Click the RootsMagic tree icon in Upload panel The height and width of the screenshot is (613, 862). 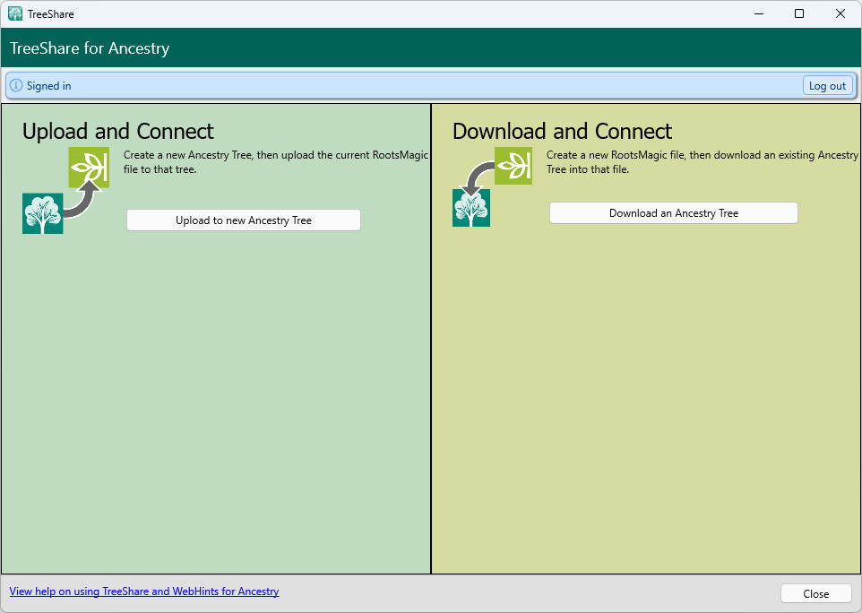tap(42, 213)
